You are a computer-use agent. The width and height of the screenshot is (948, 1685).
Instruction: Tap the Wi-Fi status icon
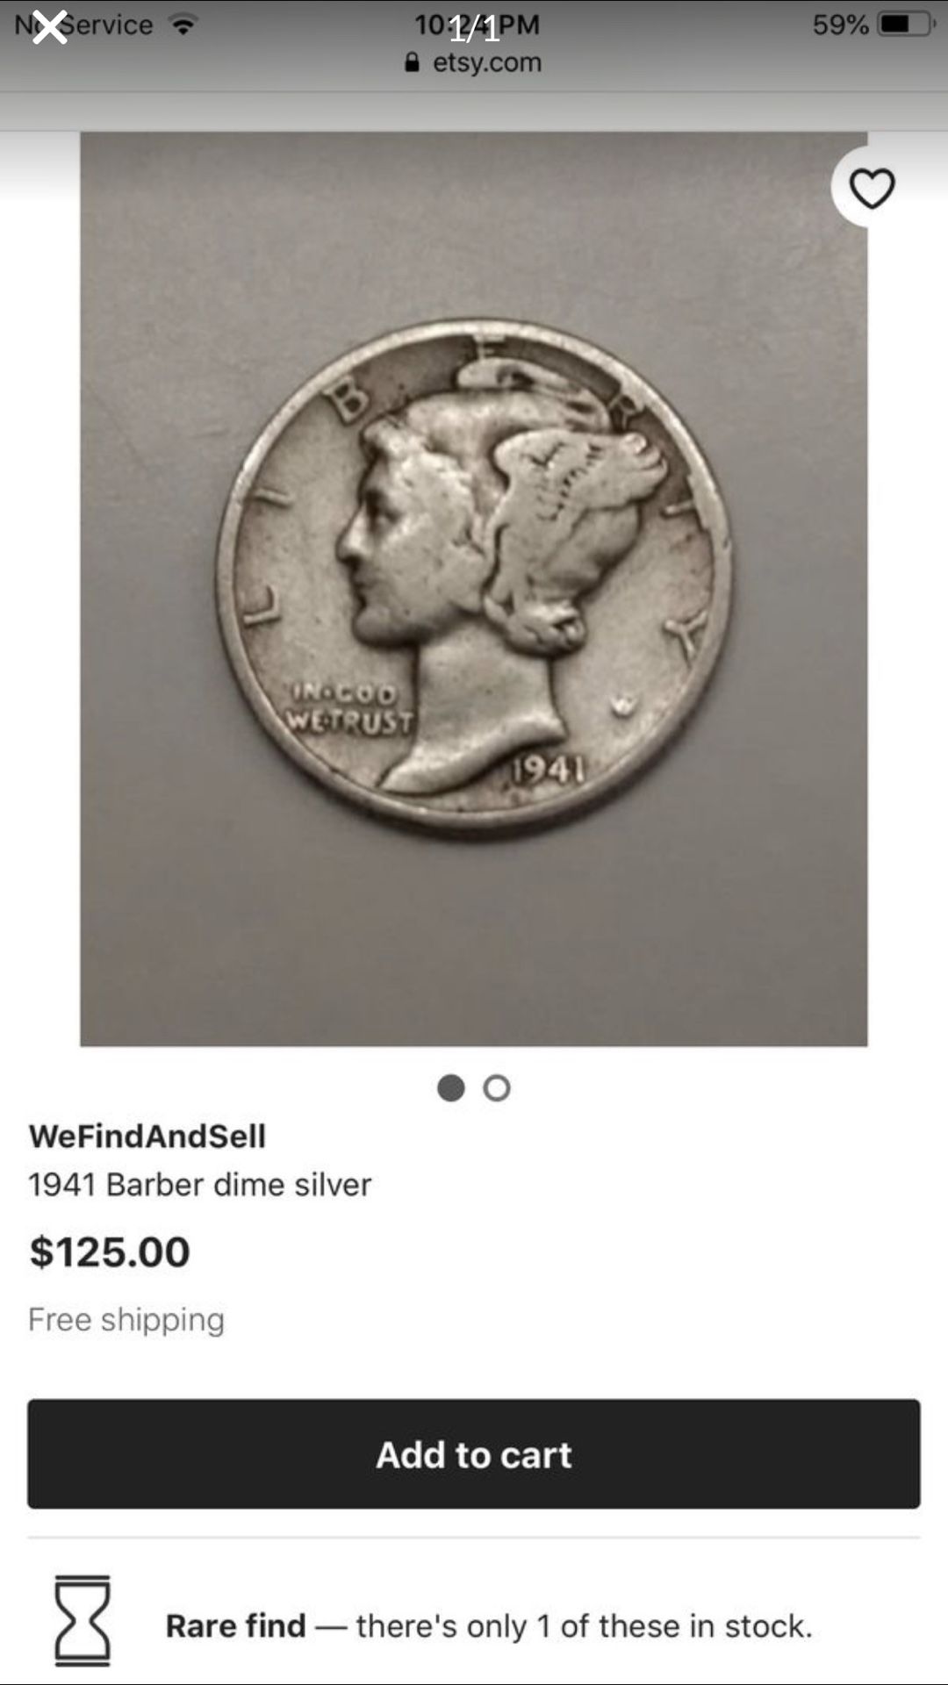pos(183,25)
